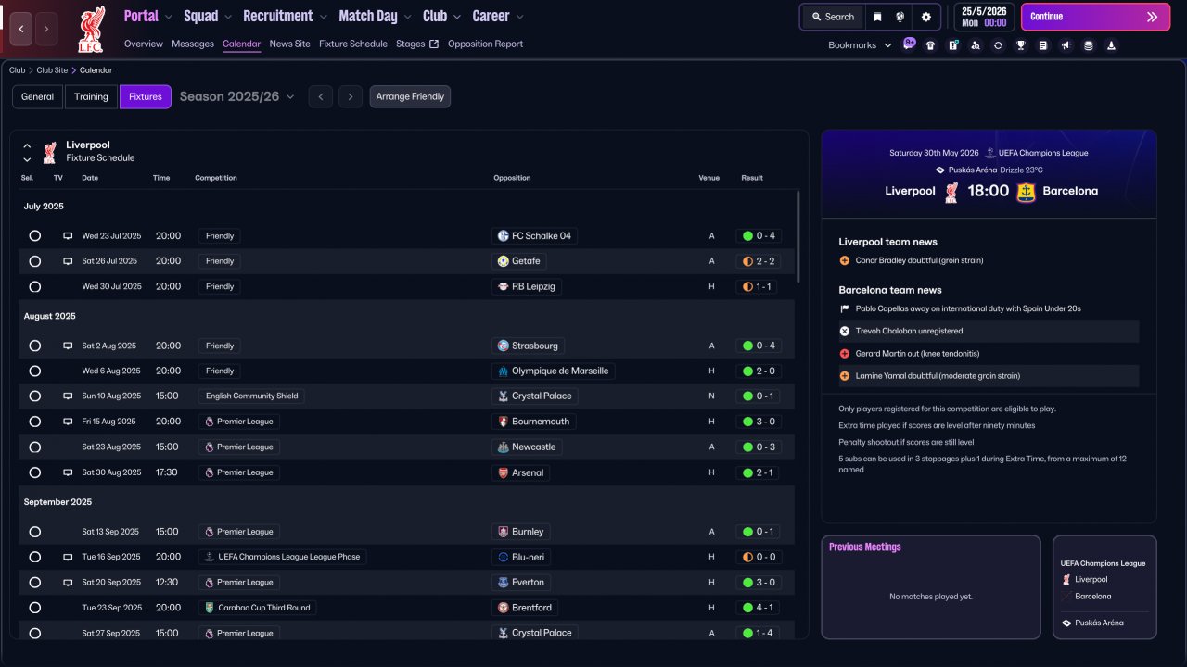Click the TV icon for Everton fixture
Viewport: 1187px width, 667px height.
68,583
